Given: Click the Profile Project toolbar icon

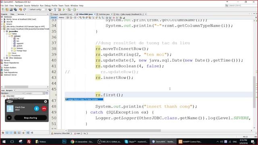Looking at the screenshot, I should click(75, 10).
